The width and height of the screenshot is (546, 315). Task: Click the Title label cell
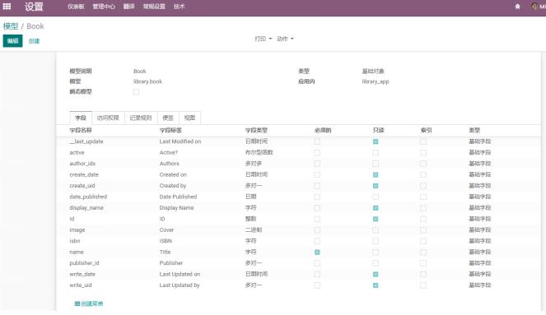165,252
